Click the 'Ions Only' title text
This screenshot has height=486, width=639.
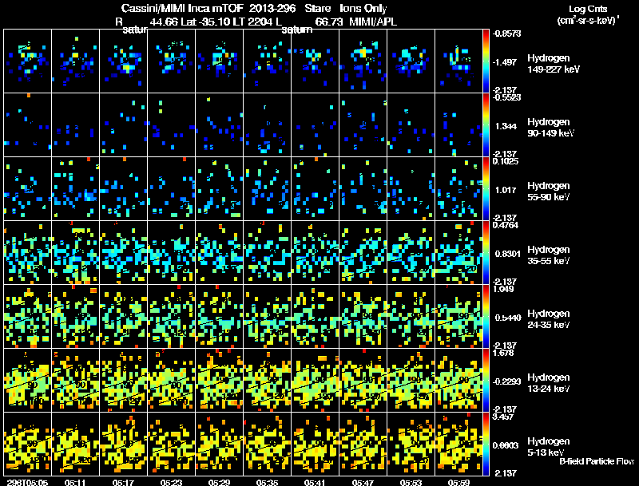pyautogui.click(x=363, y=9)
